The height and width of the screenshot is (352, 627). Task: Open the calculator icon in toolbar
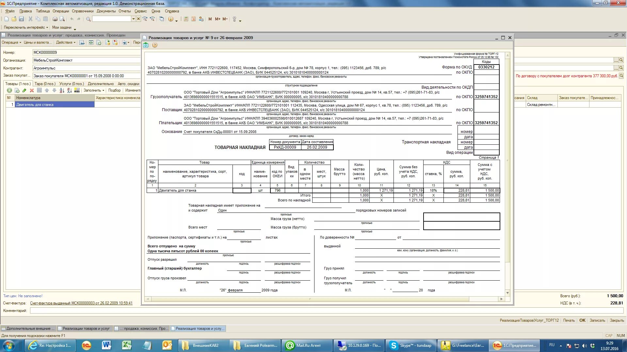(x=186, y=19)
